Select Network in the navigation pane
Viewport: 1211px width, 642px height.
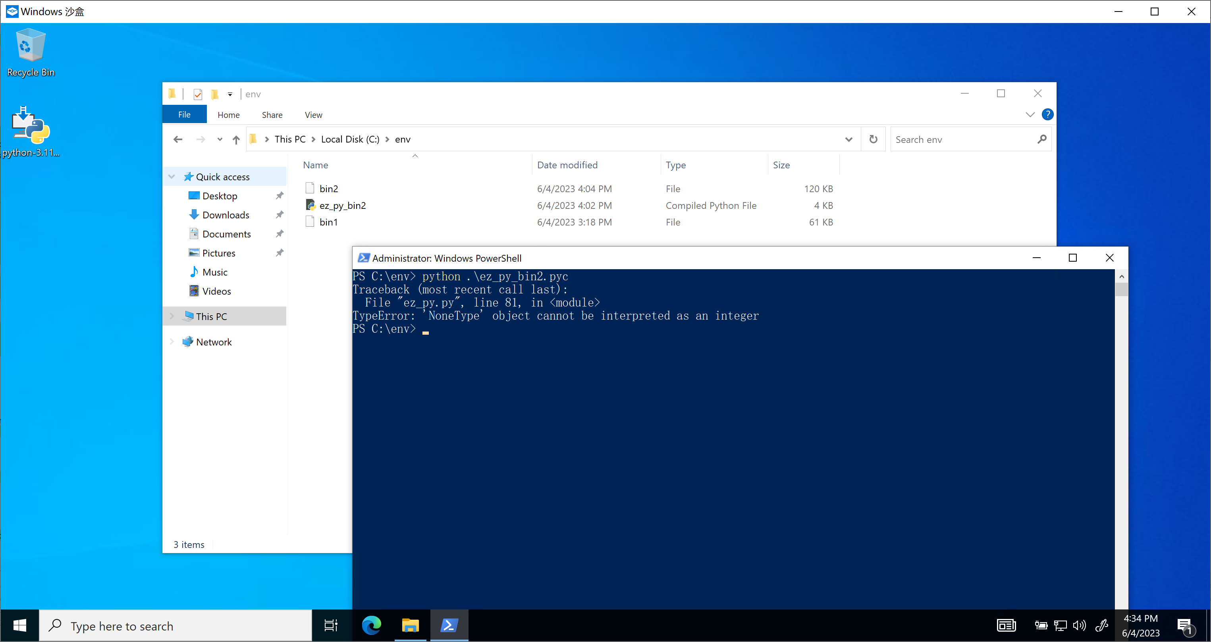pos(214,342)
